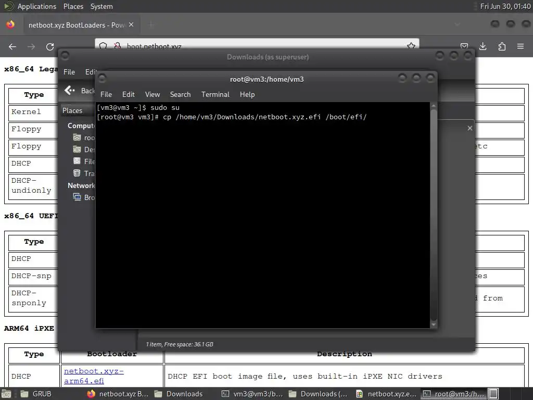This screenshot has height=400, width=533.
Task: Open terminal Edit menu
Action: pyautogui.click(x=128, y=95)
